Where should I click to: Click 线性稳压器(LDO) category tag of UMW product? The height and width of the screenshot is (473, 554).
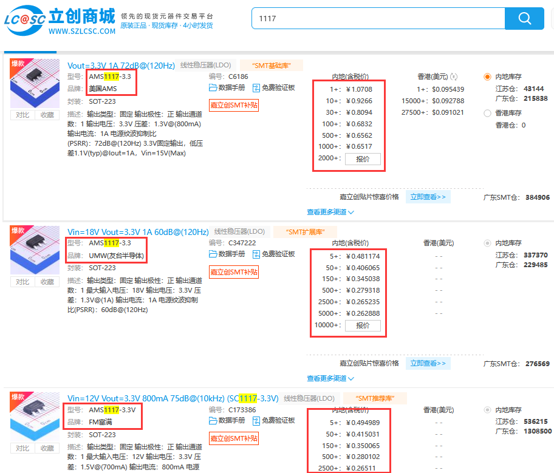click(x=239, y=232)
